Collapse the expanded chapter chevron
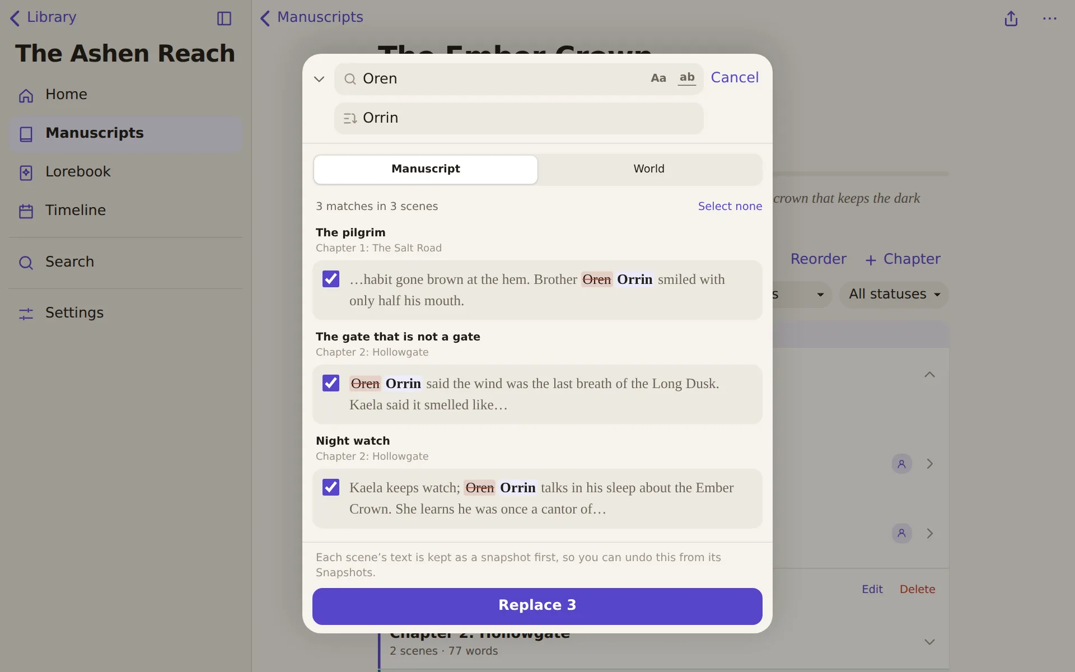Viewport: 1075px width, 672px height. (929, 375)
